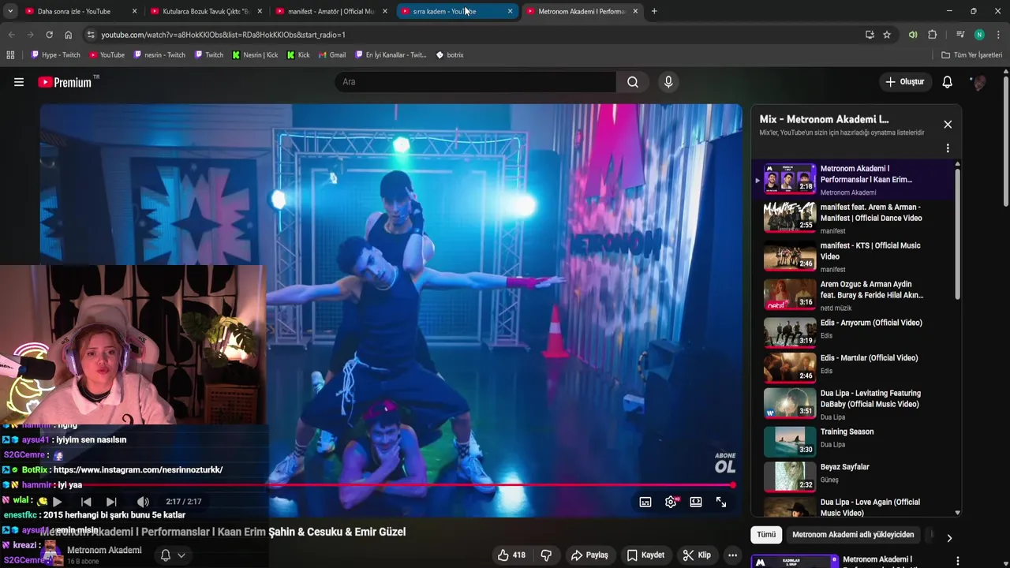1010x568 pixels.
Task: Open Mix playlist three-dot options
Action: (x=948, y=148)
